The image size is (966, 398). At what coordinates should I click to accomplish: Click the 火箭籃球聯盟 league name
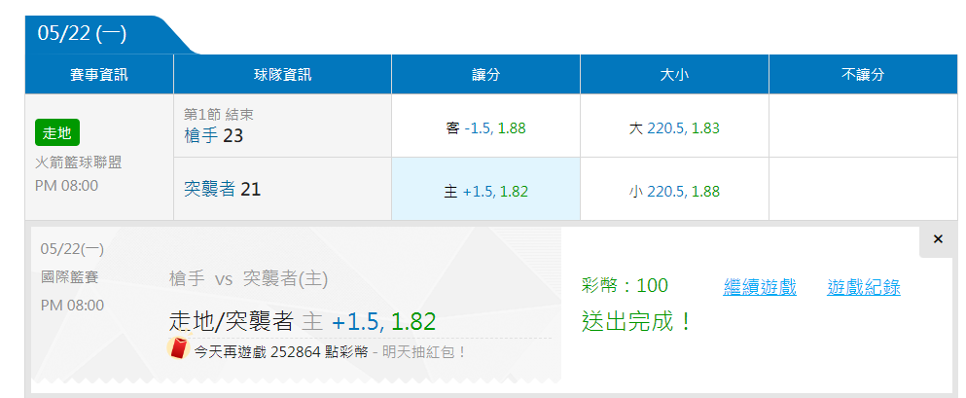click(x=78, y=163)
